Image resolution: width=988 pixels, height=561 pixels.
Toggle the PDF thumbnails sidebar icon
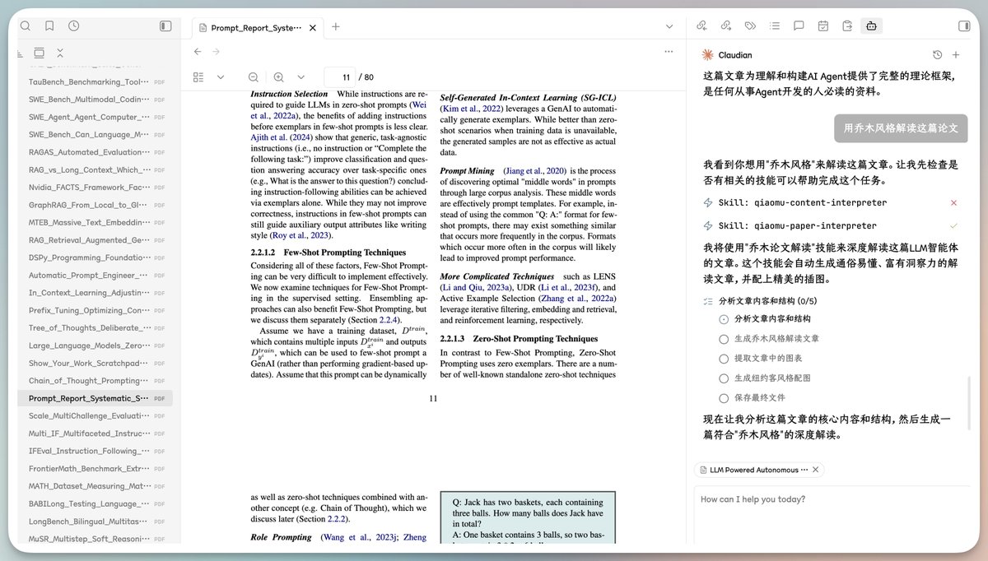pyautogui.click(x=198, y=77)
